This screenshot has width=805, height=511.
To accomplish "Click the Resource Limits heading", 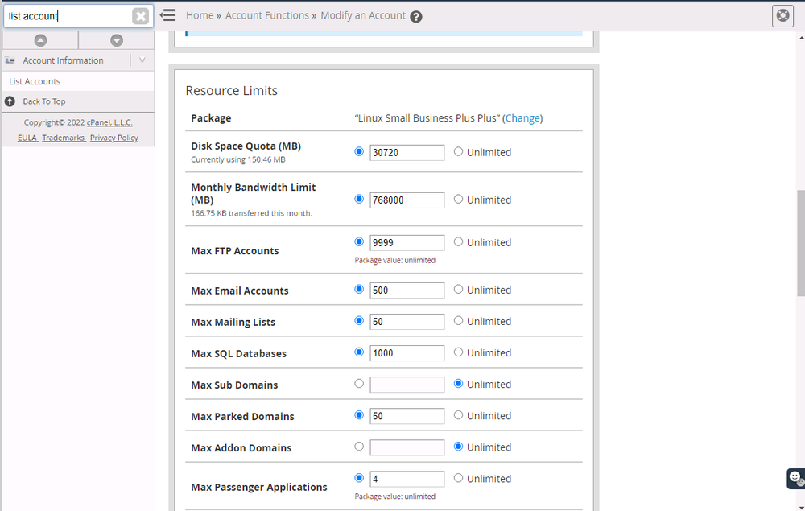I will 232,91.
